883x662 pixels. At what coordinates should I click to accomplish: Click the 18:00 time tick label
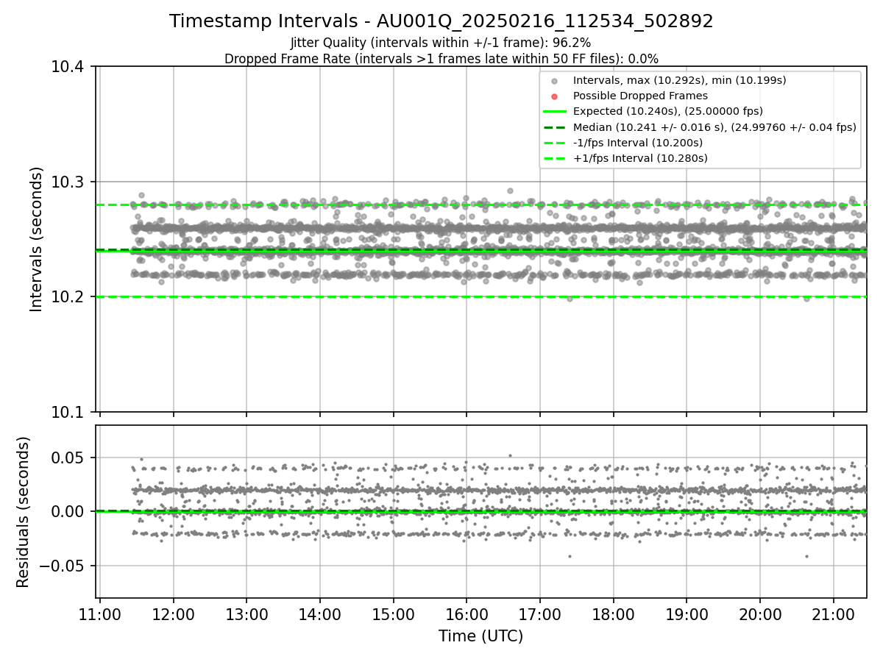pyautogui.click(x=614, y=613)
